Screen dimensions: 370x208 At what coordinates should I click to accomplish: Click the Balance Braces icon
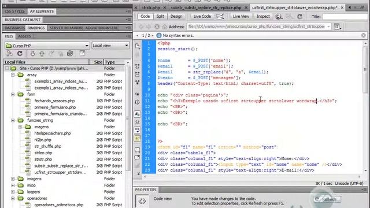coord(138,102)
